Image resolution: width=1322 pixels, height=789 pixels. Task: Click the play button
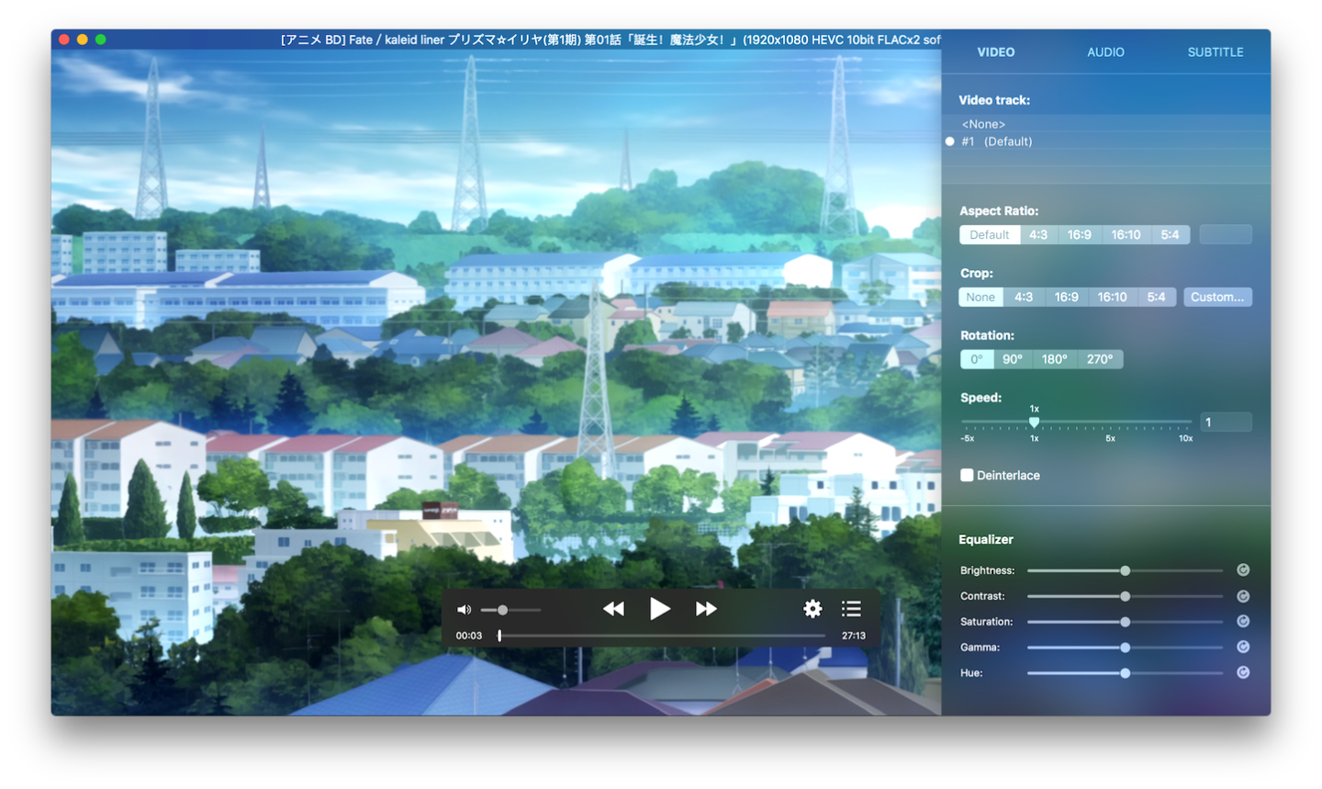tap(659, 609)
